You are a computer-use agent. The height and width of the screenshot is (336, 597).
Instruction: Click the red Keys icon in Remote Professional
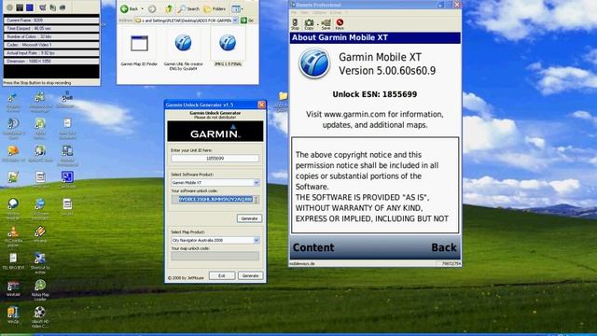340,24
